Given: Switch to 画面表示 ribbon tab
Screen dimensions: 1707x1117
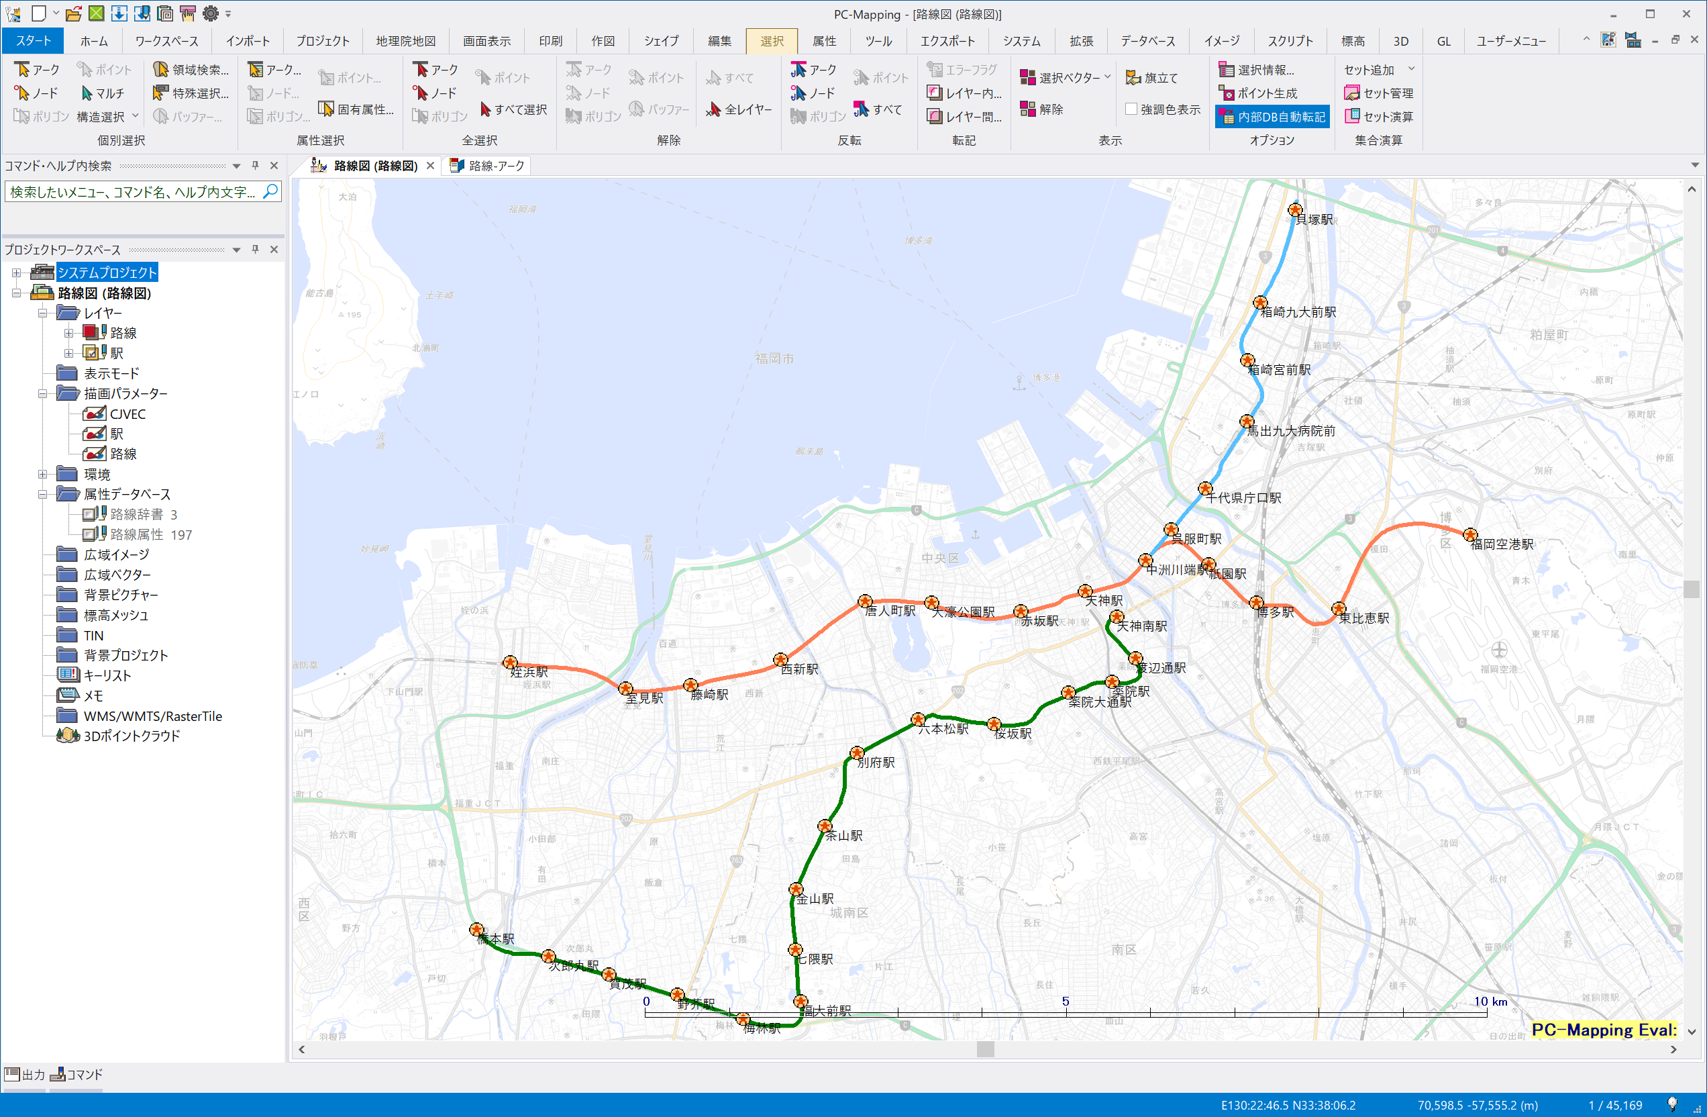Looking at the screenshot, I should (487, 41).
